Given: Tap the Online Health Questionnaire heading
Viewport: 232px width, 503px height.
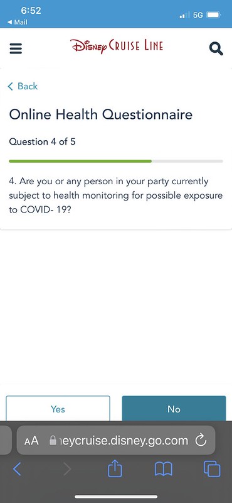Looking at the screenshot, I should (x=101, y=114).
